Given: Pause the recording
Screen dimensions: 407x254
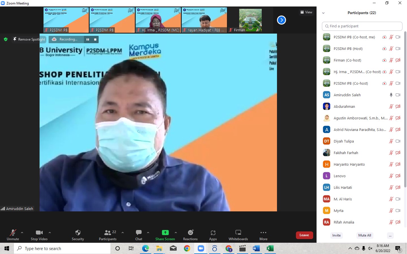Looking at the screenshot, I should click(x=88, y=40).
